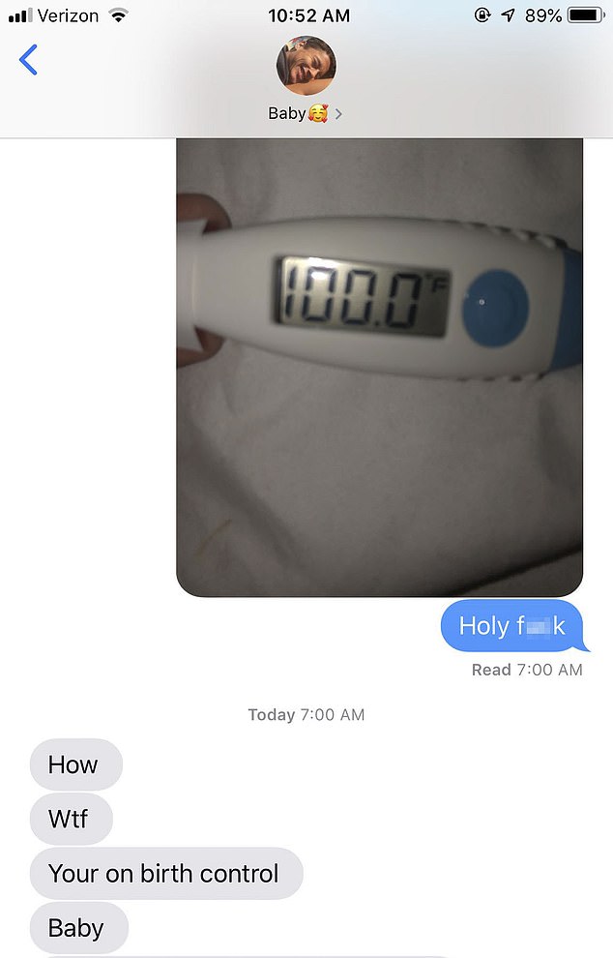Tap the Wtf message bubble
The height and width of the screenshot is (958, 613).
pyautogui.click(x=72, y=819)
